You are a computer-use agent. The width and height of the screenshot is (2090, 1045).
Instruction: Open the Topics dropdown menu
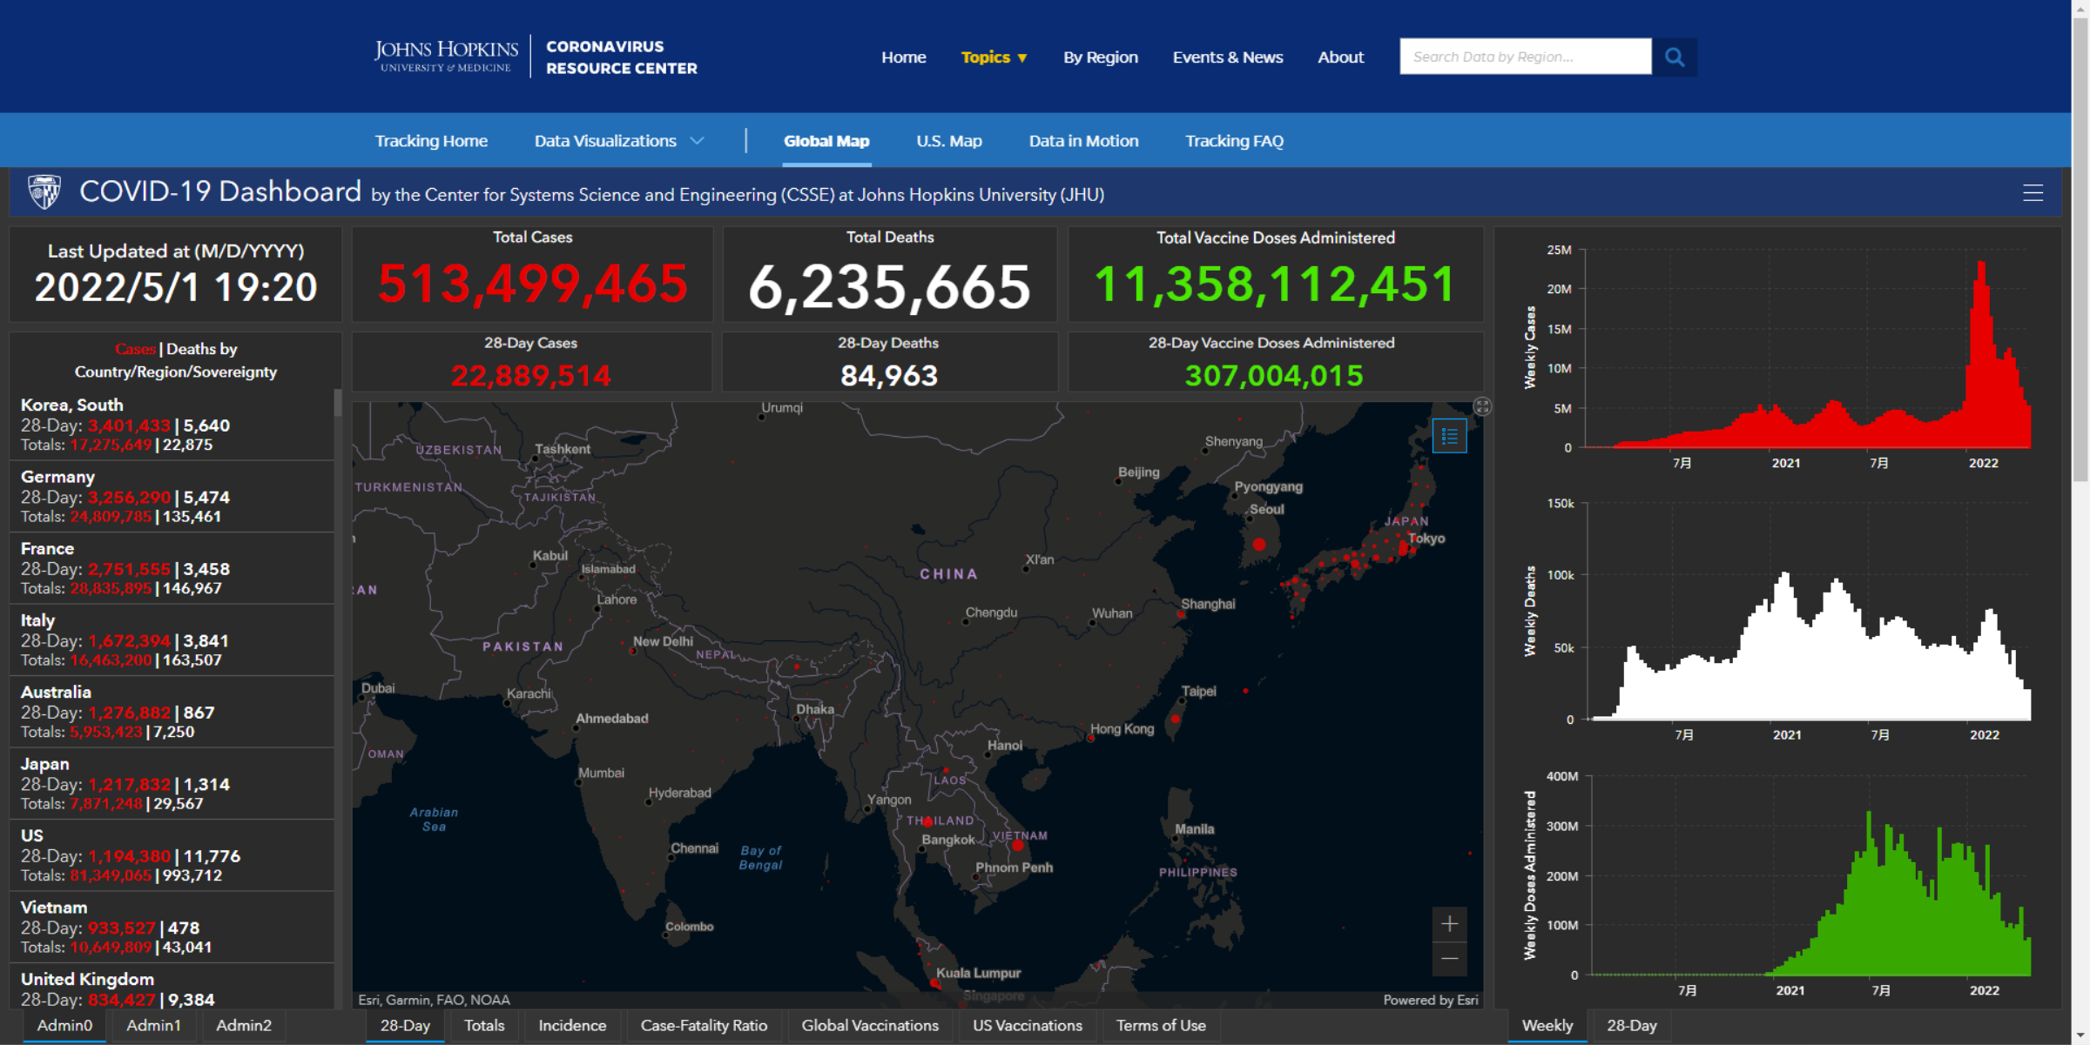[994, 57]
